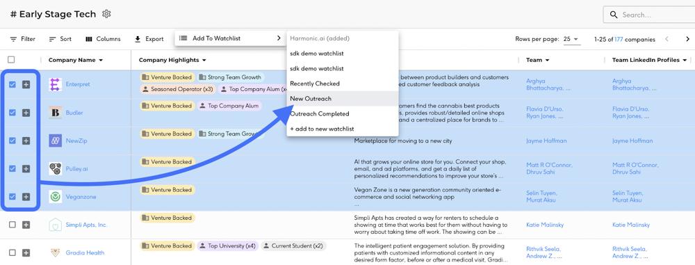This screenshot has height=265, width=695.
Task: Open the Team column dropdown
Action: click(x=547, y=61)
